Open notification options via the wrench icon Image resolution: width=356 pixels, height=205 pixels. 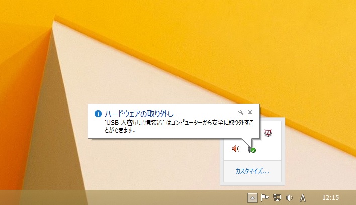241,112
